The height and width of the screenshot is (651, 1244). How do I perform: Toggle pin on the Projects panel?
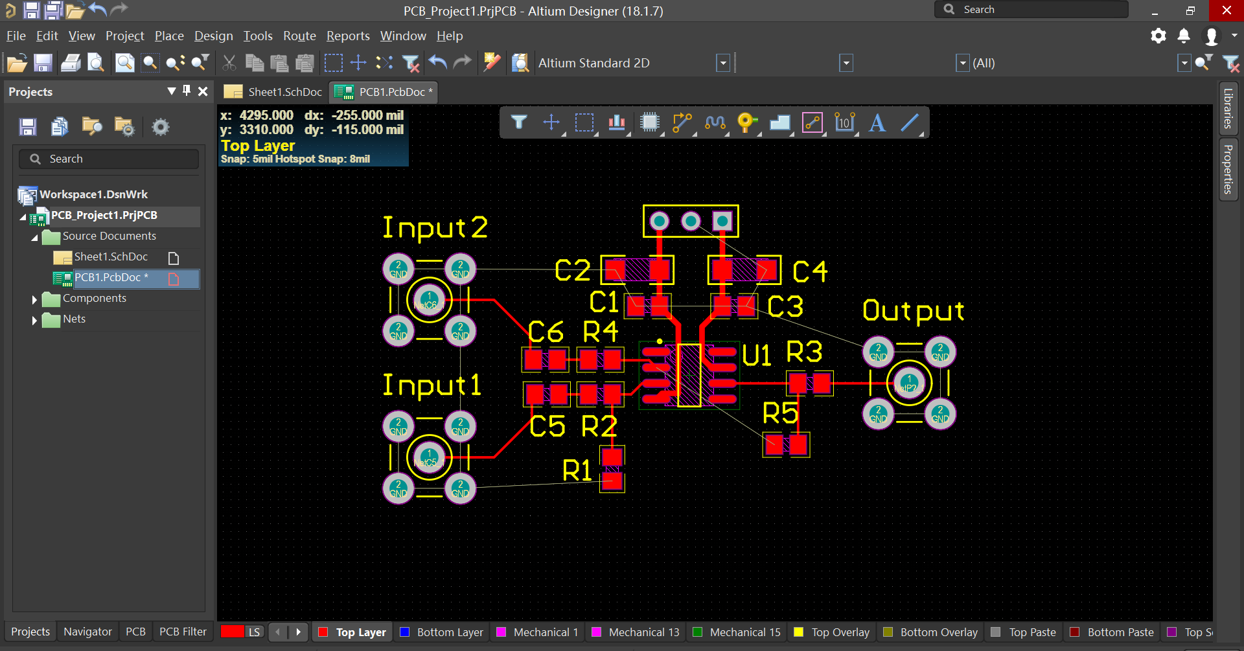click(x=187, y=91)
